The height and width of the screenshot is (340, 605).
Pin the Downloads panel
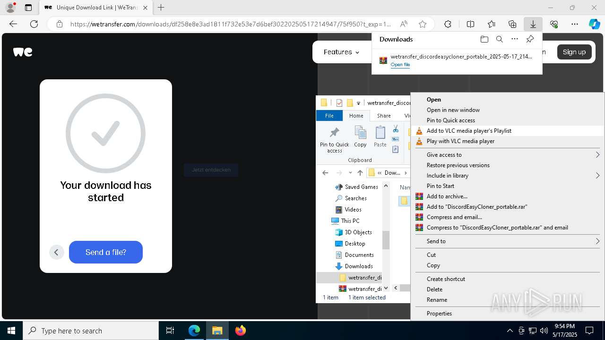(530, 39)
